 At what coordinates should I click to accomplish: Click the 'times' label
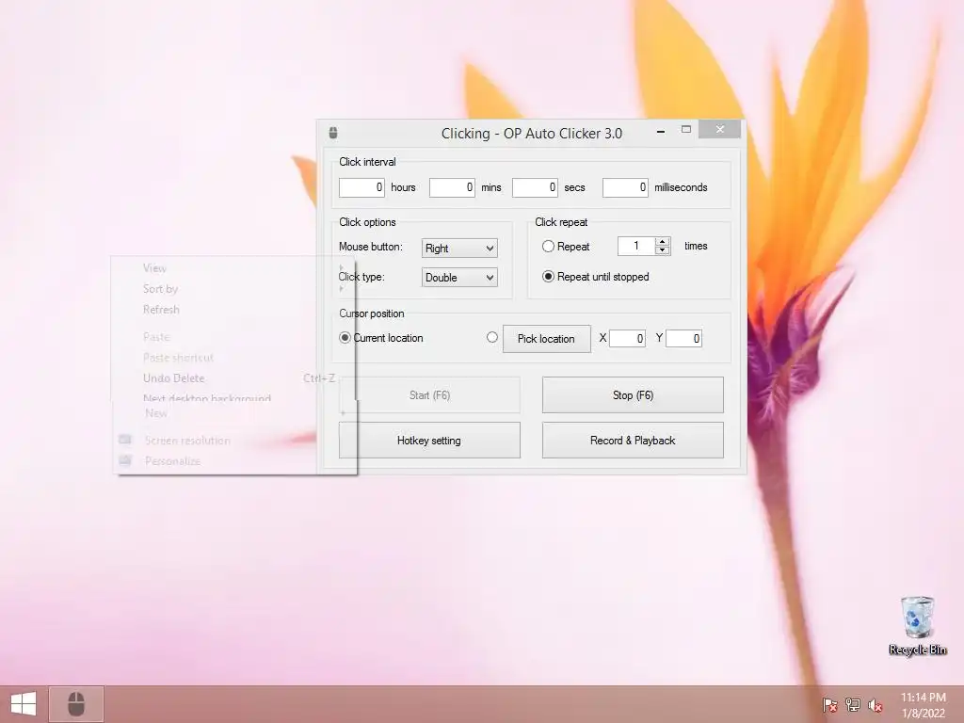pyautogui.click(x=696, y=246)
